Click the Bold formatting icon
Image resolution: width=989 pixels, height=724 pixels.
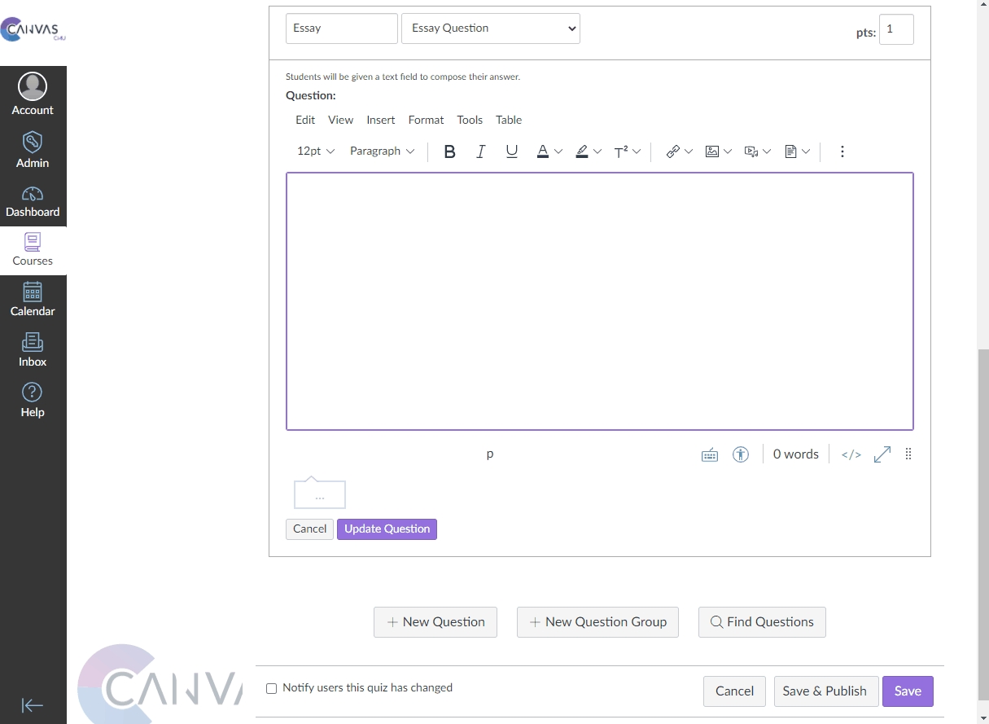[449, 151]
